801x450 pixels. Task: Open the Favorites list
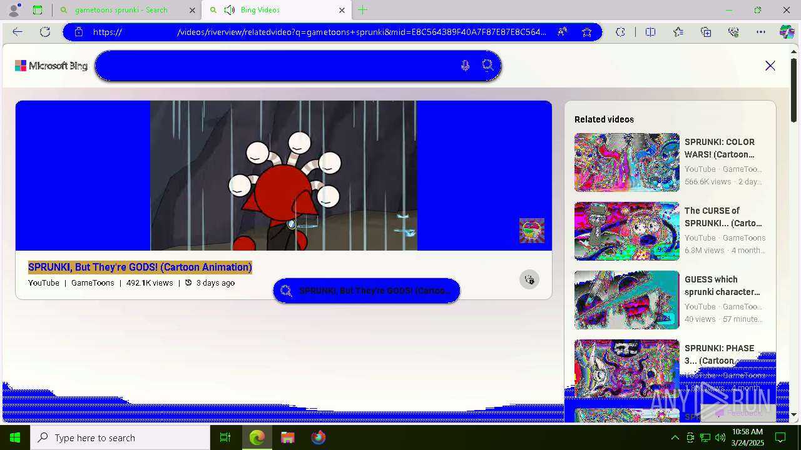tap(678, 32)
